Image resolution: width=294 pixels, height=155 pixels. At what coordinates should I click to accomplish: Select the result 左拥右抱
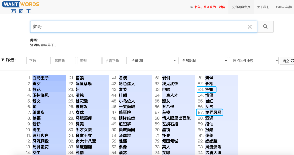point(170,124)
